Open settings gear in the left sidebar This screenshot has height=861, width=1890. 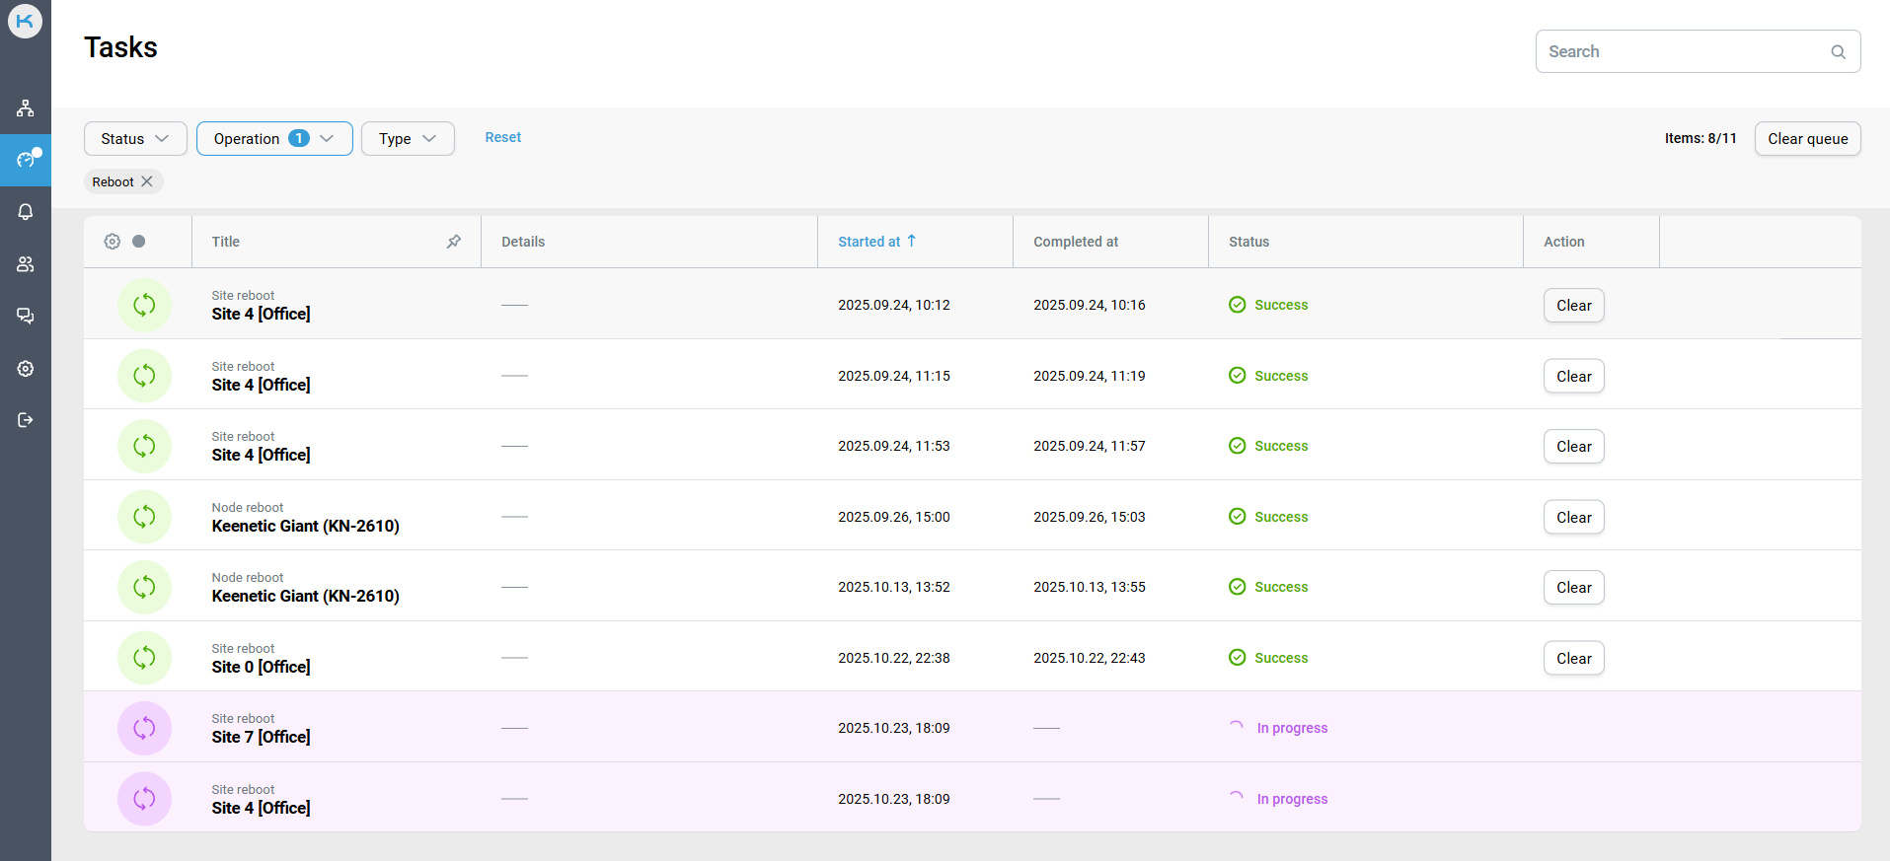[x=26, y=368]
